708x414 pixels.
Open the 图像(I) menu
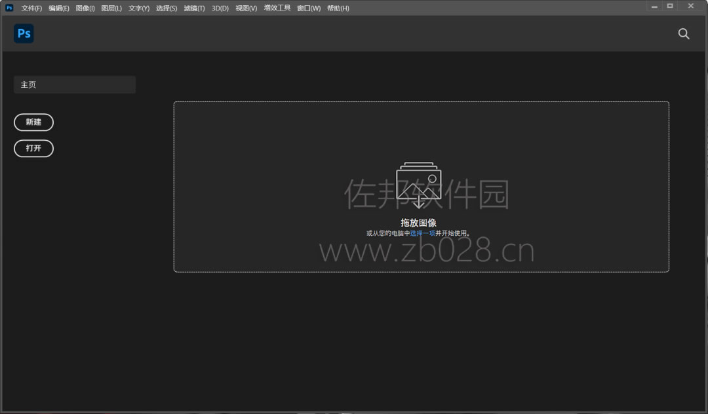pos(85,8)
